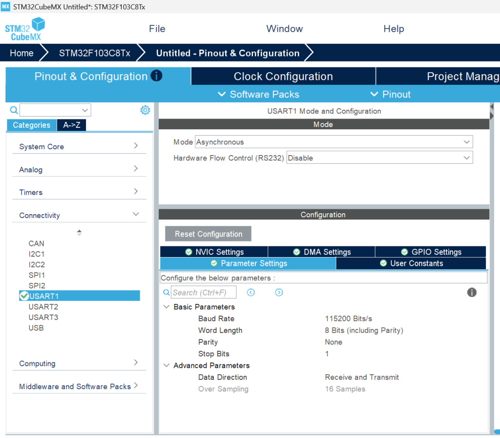Viewport: 500px width, 438px height.
Task: Switch to Clock Configuration tab
Action: [x=283, y=76]
